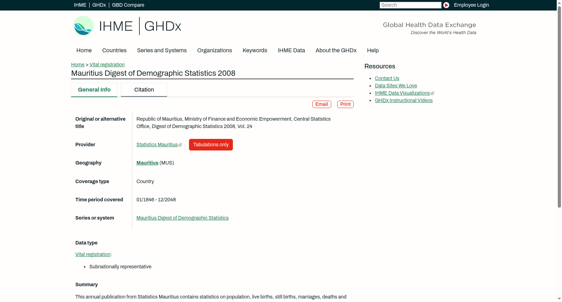The image size is (562, 302).
Task: Open the Mauritius geography link
Action: point(148,163)
